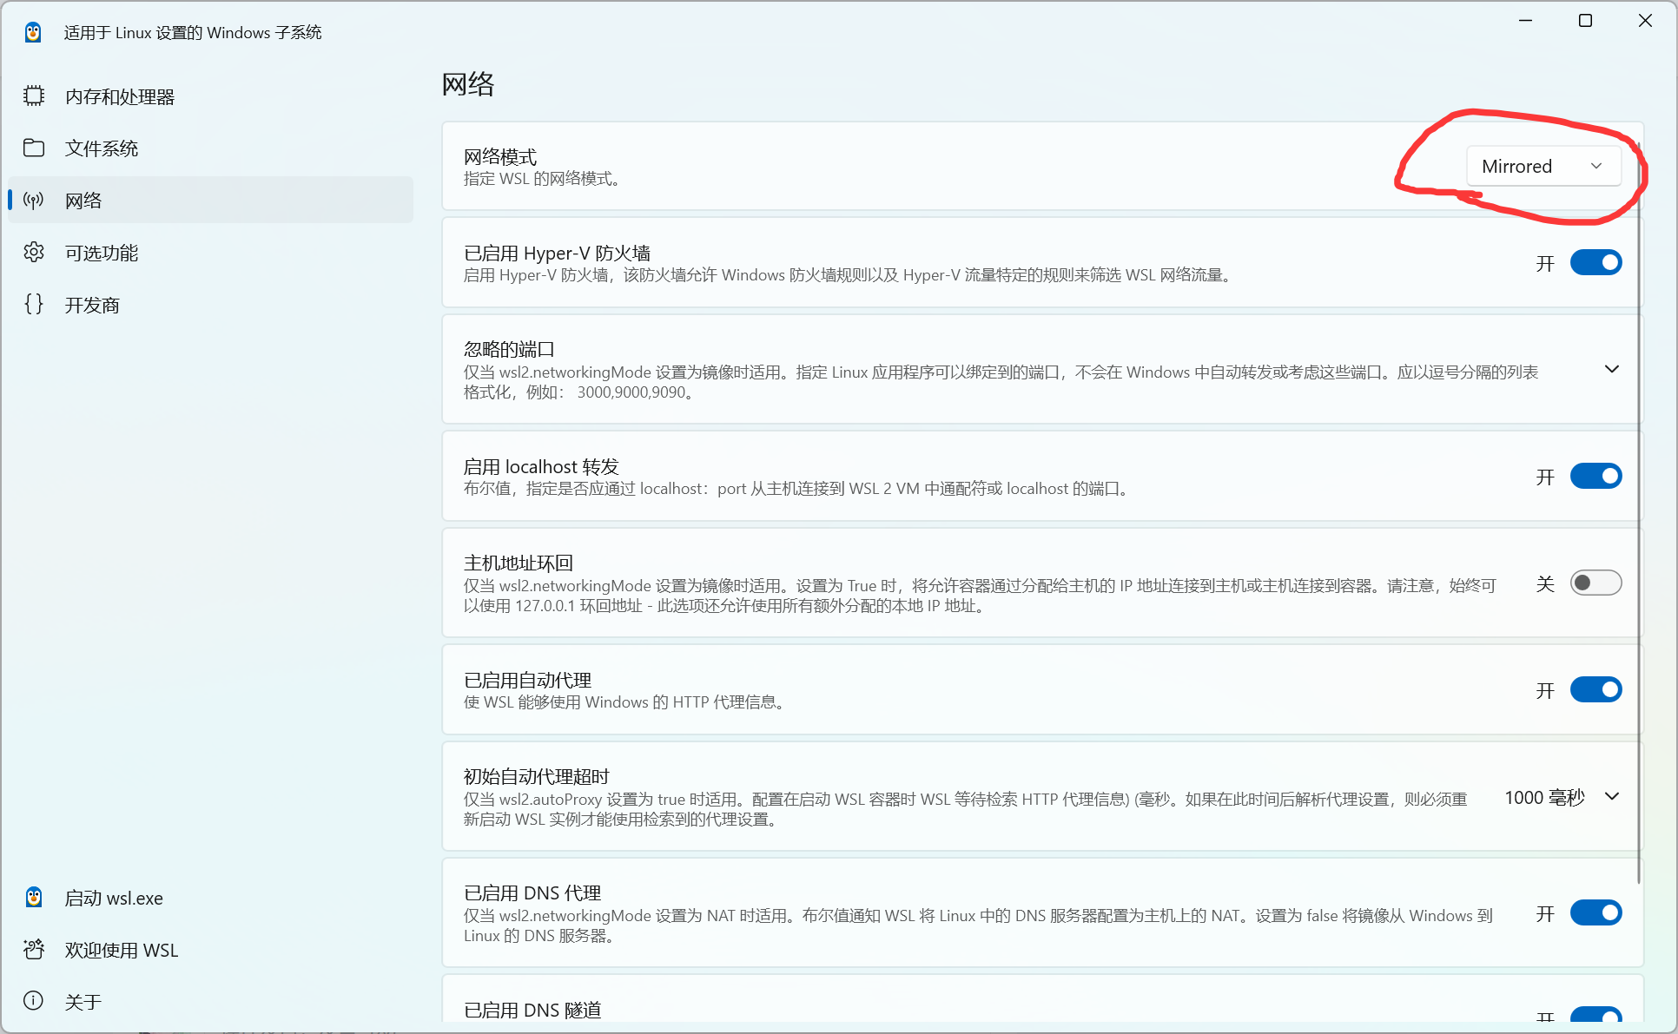This screenshot has width=1678, height=1034.
Task: Disable the Hyper-V 防火墙 switch
Action: coord(1595,262)
